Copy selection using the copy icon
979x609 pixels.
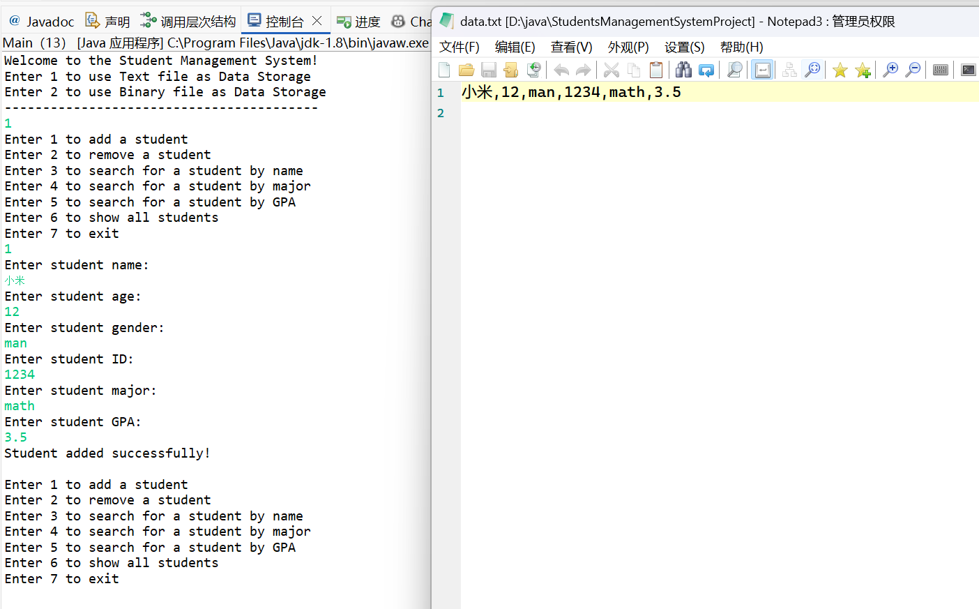(x=634, y=70)
